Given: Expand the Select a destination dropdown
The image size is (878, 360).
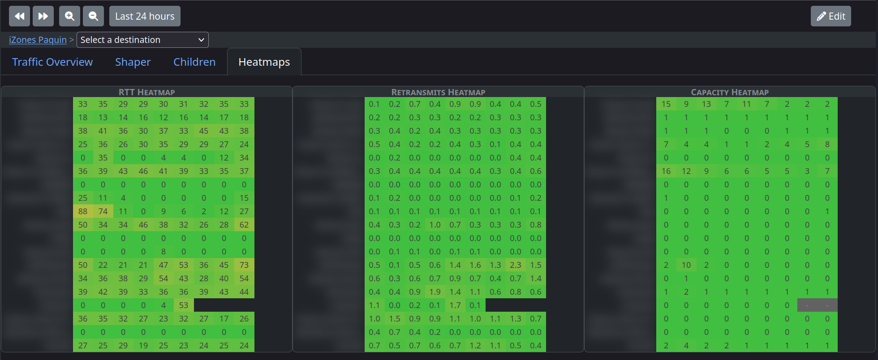Looking at the screenshot, I should pos(142,40).
